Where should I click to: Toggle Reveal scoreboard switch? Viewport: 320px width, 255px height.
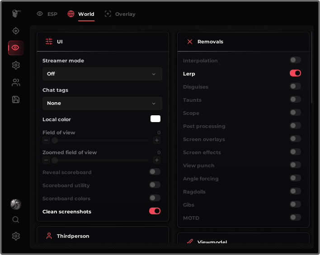point(155,172)
